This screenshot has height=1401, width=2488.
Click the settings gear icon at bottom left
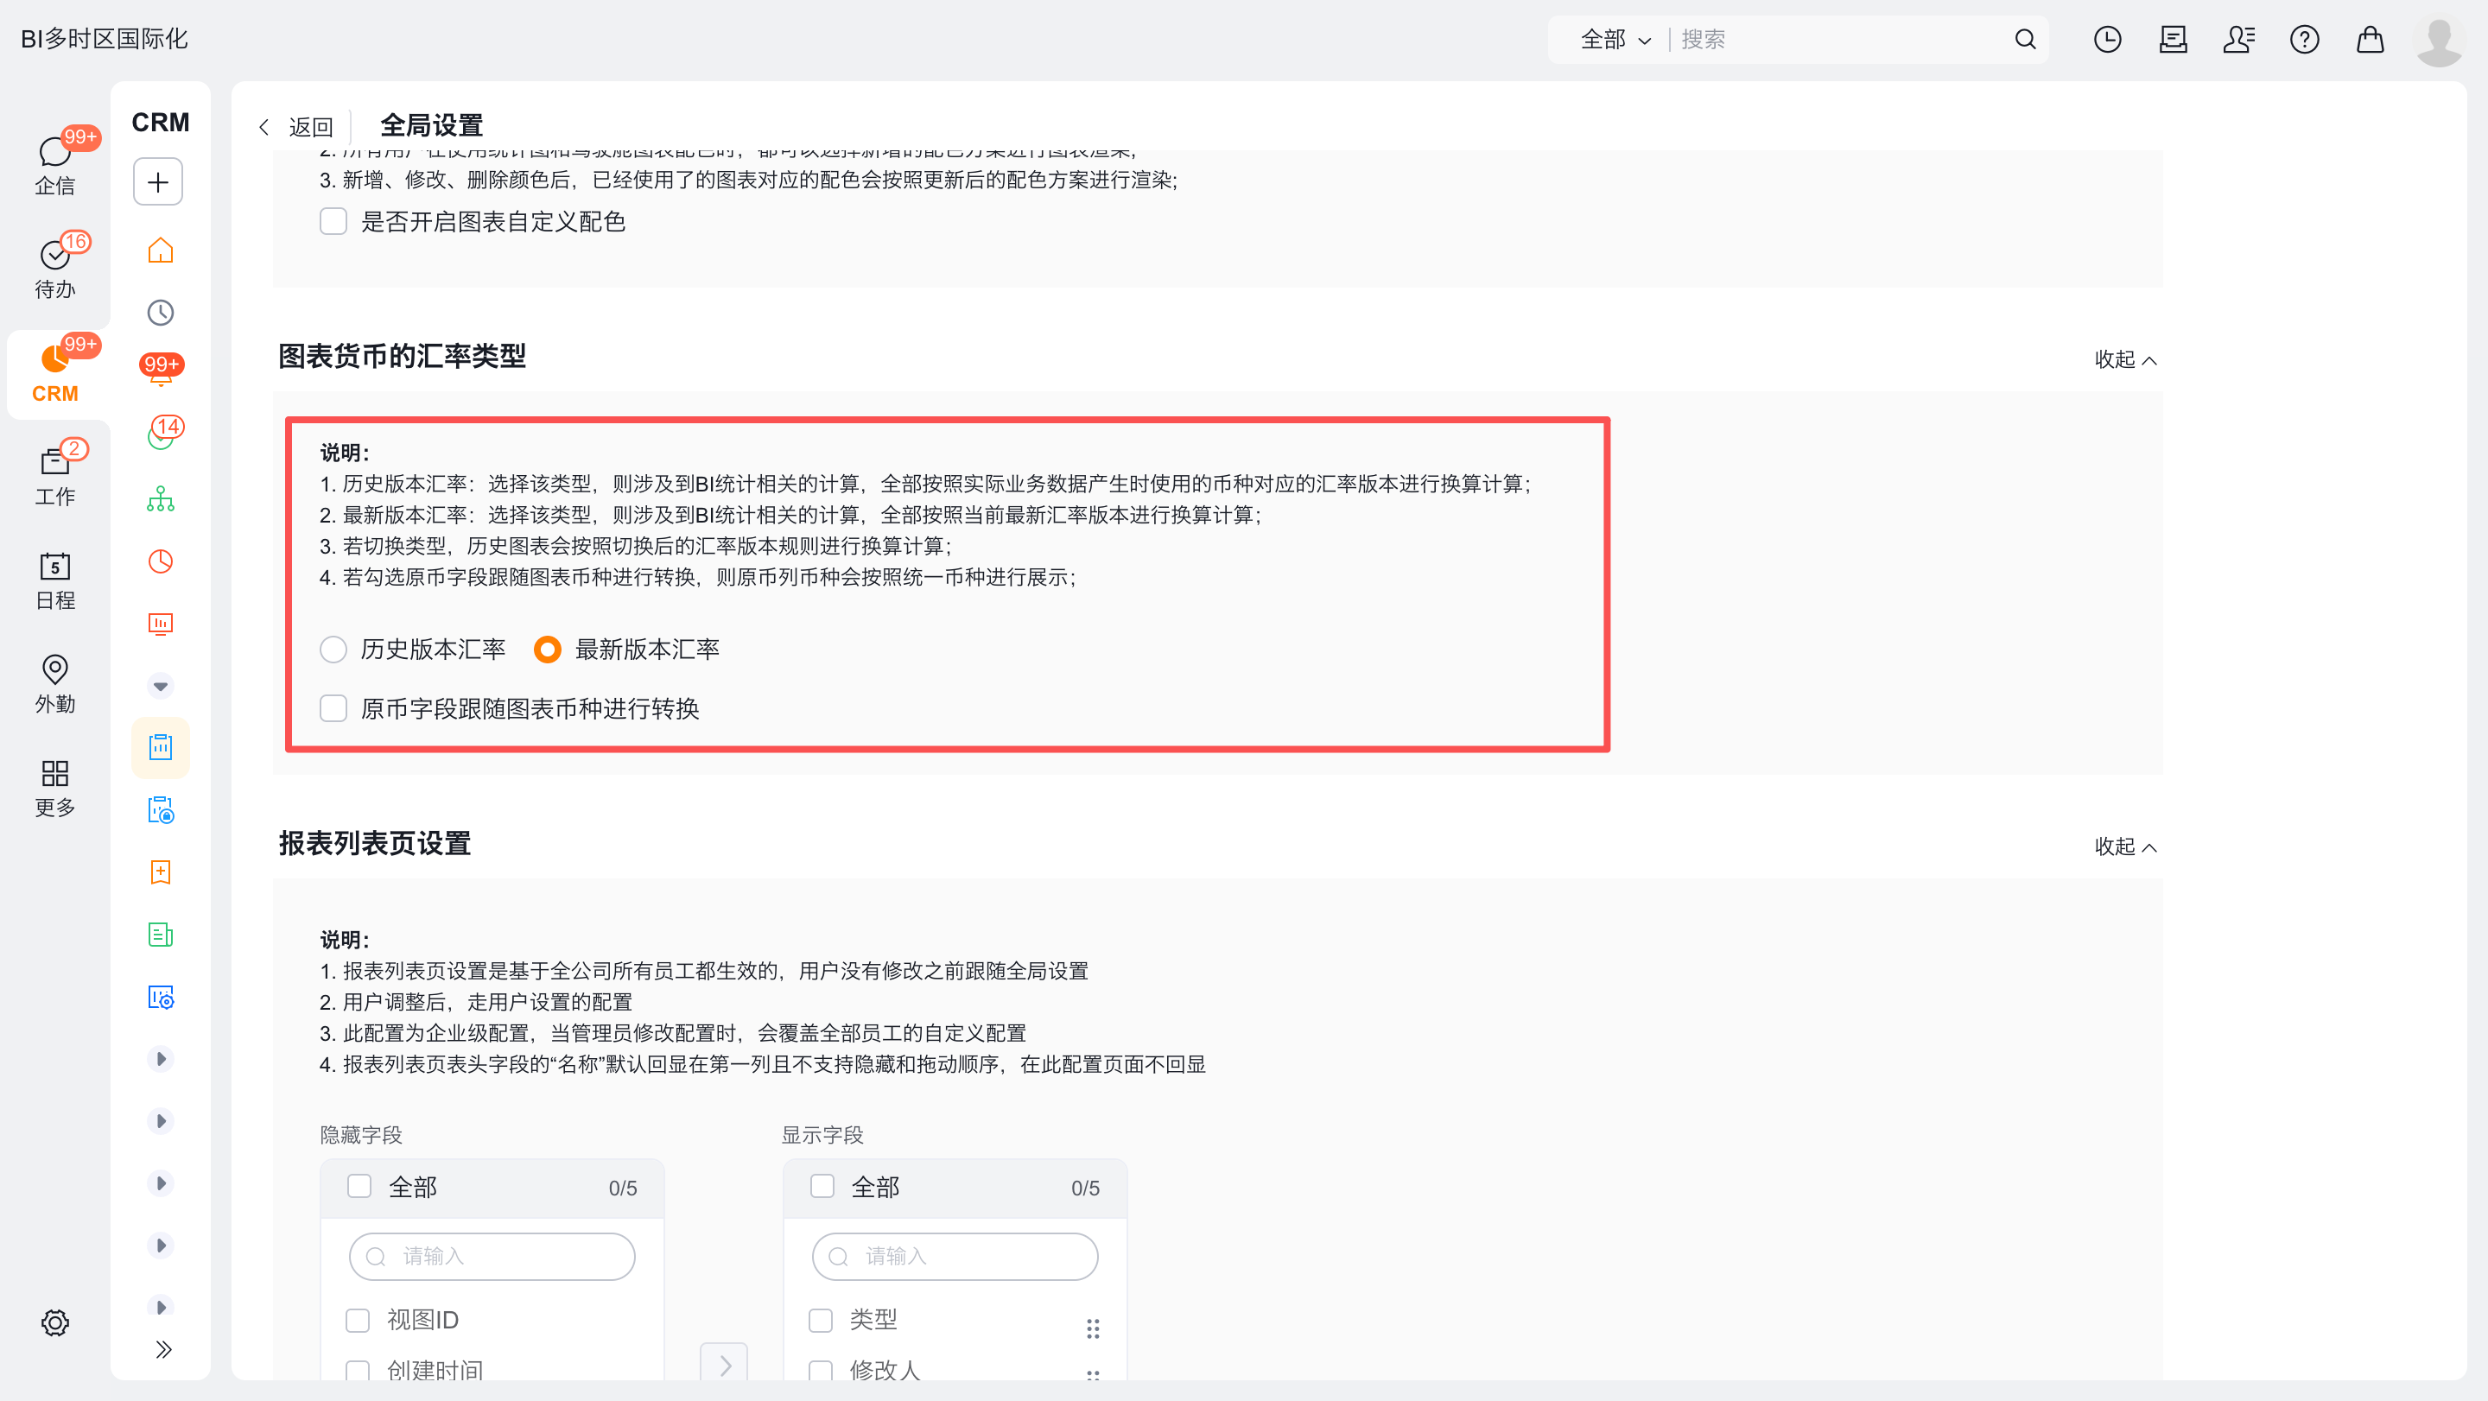pos(55,1322)
